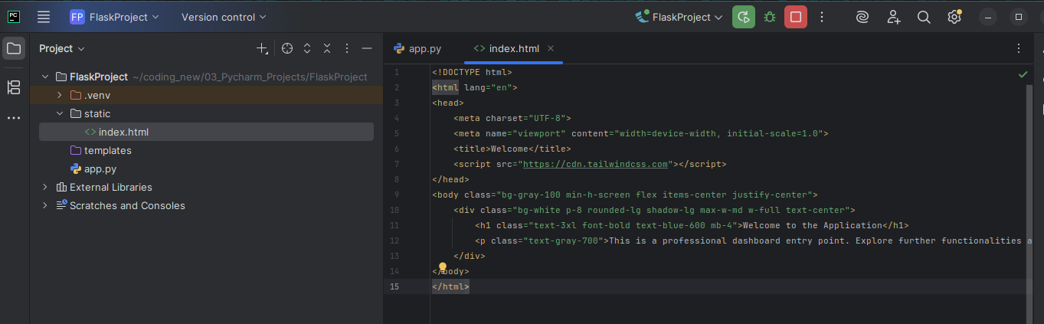Open IDE settings gear icon

(954, 17)
